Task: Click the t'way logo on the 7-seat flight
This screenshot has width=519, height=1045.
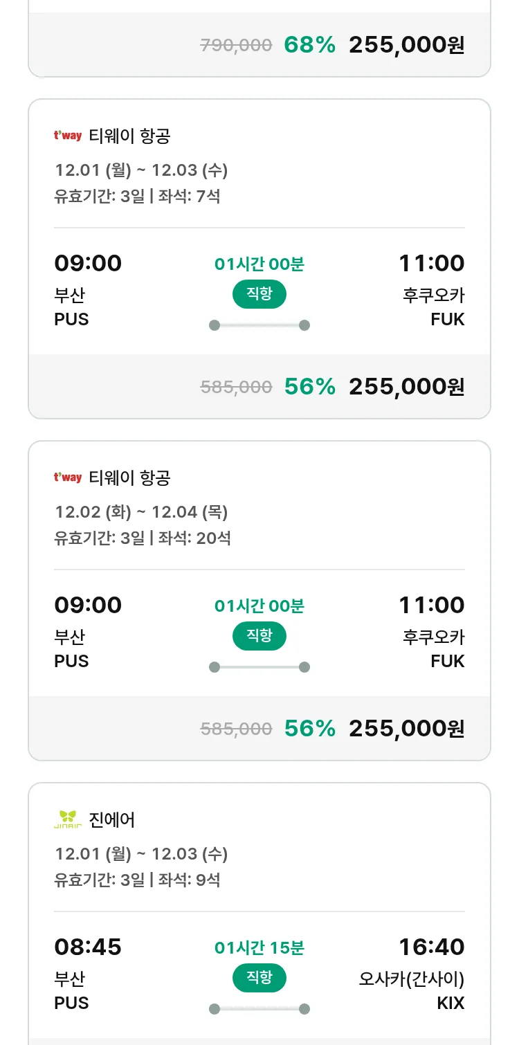Action: [68, 136]
